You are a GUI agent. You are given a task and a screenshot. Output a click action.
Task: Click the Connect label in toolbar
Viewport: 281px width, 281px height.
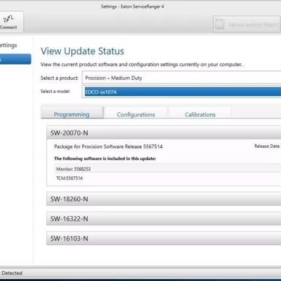(x=8, y=27)
